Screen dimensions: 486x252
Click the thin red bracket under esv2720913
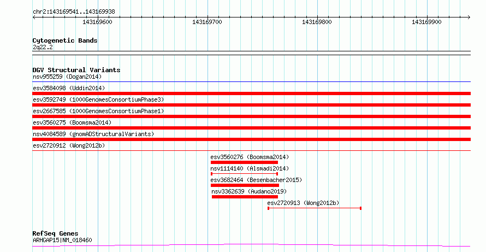pyautogui.click(x=315, y=208)
